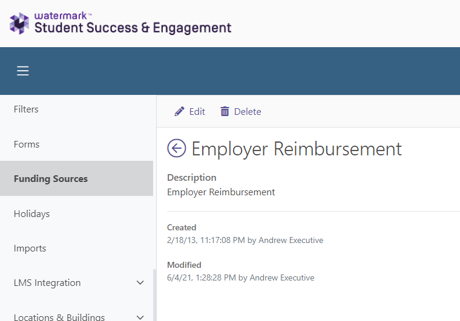Viewport: 460px width, 321px height.
Task: Open Forms in the sidebar
Action: (x=76, y=144)
